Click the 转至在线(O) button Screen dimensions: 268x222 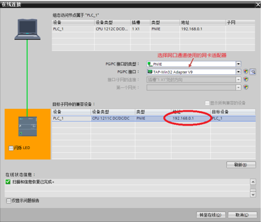(x=211, y=215)
